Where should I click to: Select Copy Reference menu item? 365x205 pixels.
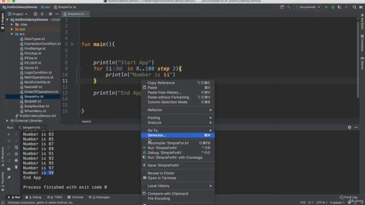(178, 83)
